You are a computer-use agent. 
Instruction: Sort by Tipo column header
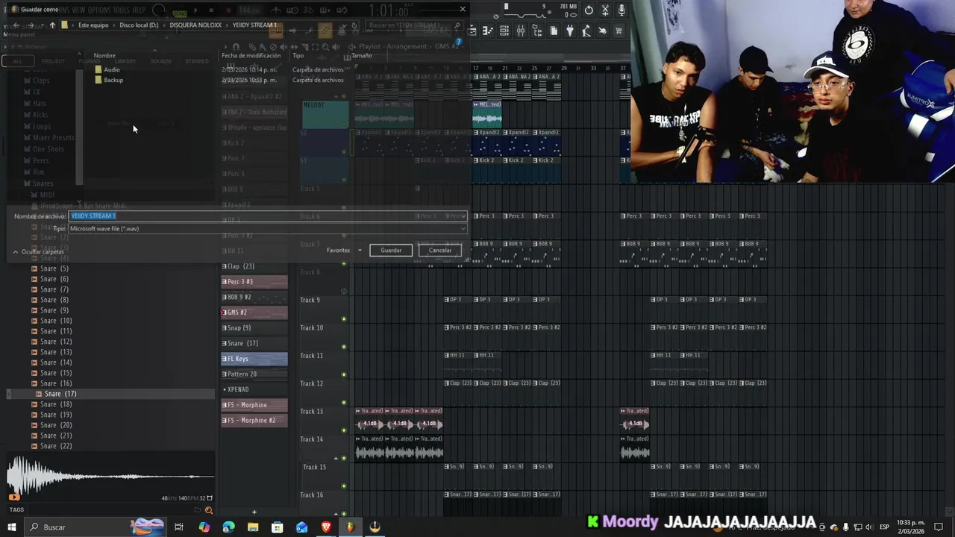pos(298,56)
